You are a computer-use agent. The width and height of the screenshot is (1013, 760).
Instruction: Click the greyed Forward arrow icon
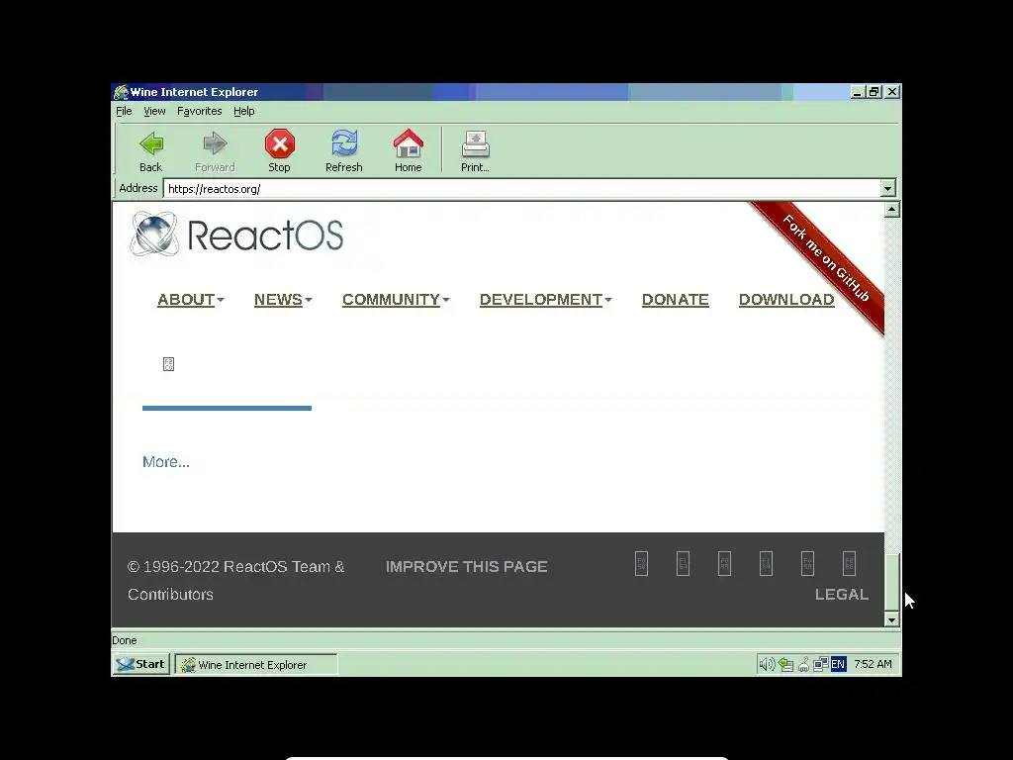[215, 143]
